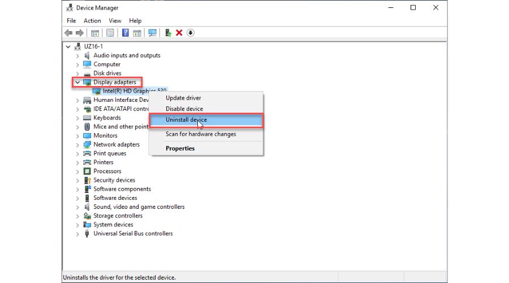Close the Device Manager window
509x283 pixels.
435,7
